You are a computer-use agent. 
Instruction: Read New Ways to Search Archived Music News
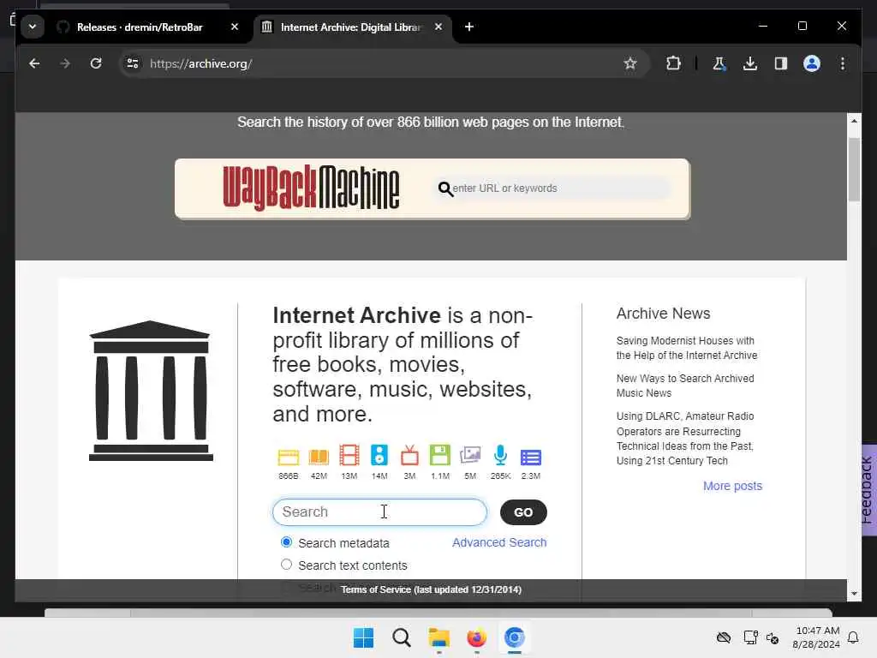tap(684, 386)
